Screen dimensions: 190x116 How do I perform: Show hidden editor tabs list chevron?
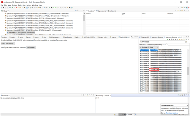click(x=132, y=37)
